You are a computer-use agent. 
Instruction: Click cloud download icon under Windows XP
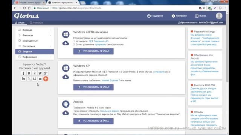(66, 77)
